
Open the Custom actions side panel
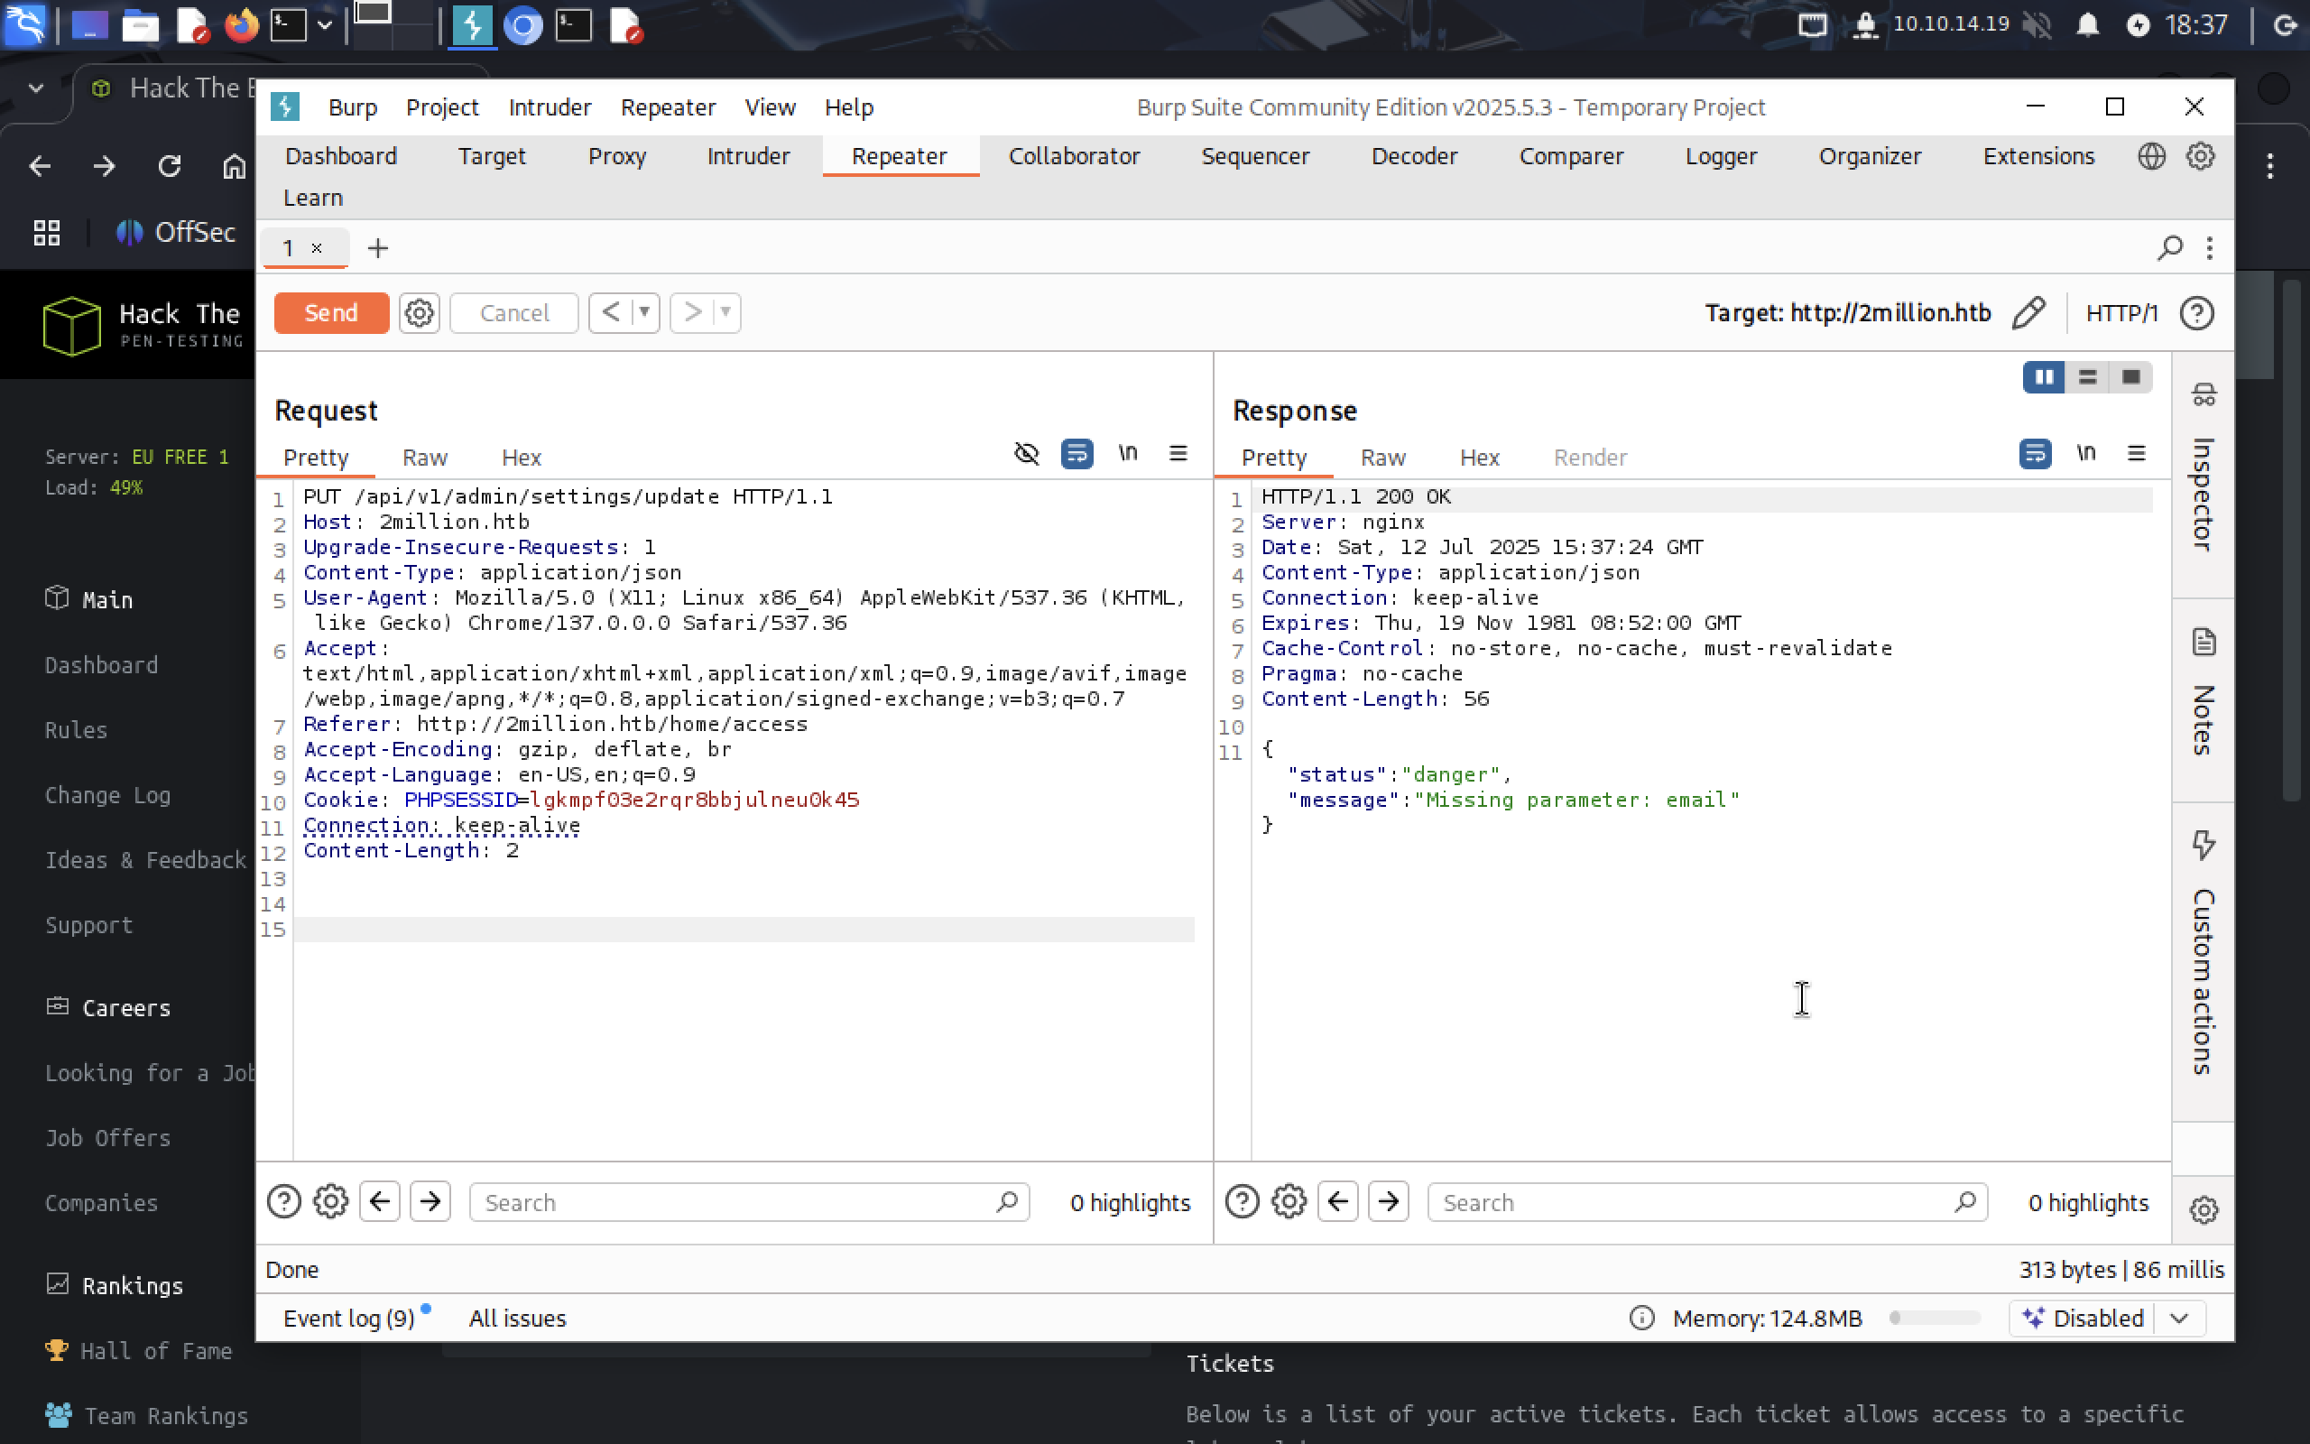(2204, 955)
